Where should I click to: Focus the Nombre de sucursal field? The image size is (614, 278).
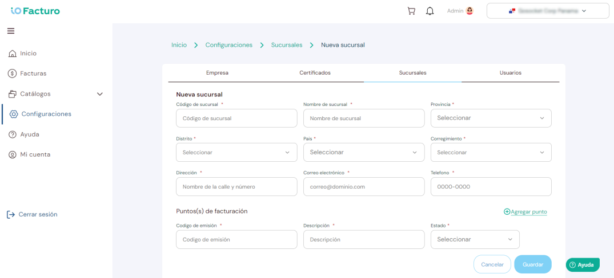tap(364, 118)
